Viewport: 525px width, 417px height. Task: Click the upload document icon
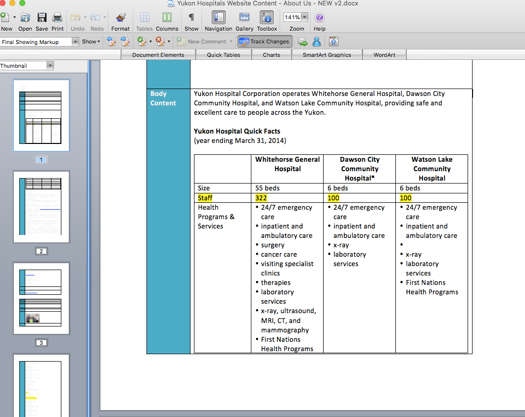coord(334,42)
